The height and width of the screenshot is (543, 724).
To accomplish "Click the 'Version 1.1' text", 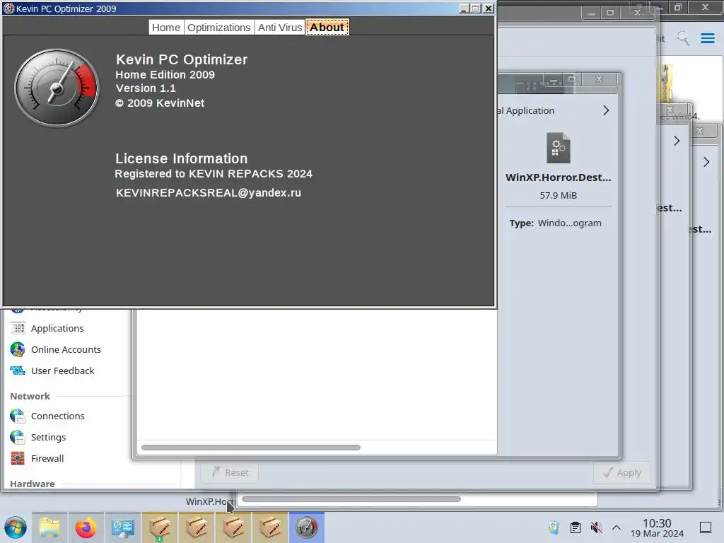I will (x=146, y=88).
